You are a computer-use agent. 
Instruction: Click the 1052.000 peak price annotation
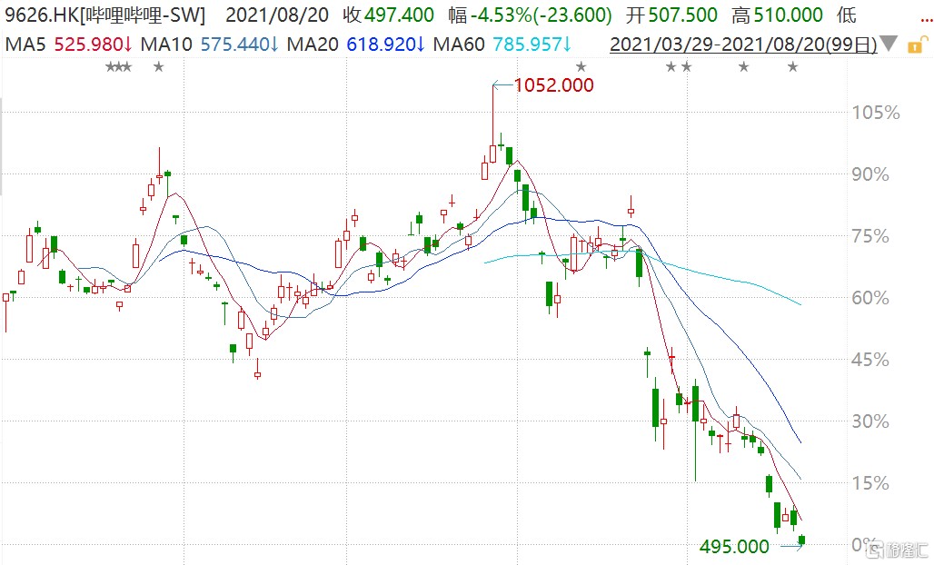(554, 85)
